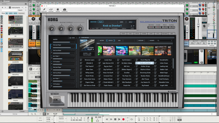This screenshot has width=219, height=123.
Task: Select next program with display down arrow
Action: tap(134, 26)
